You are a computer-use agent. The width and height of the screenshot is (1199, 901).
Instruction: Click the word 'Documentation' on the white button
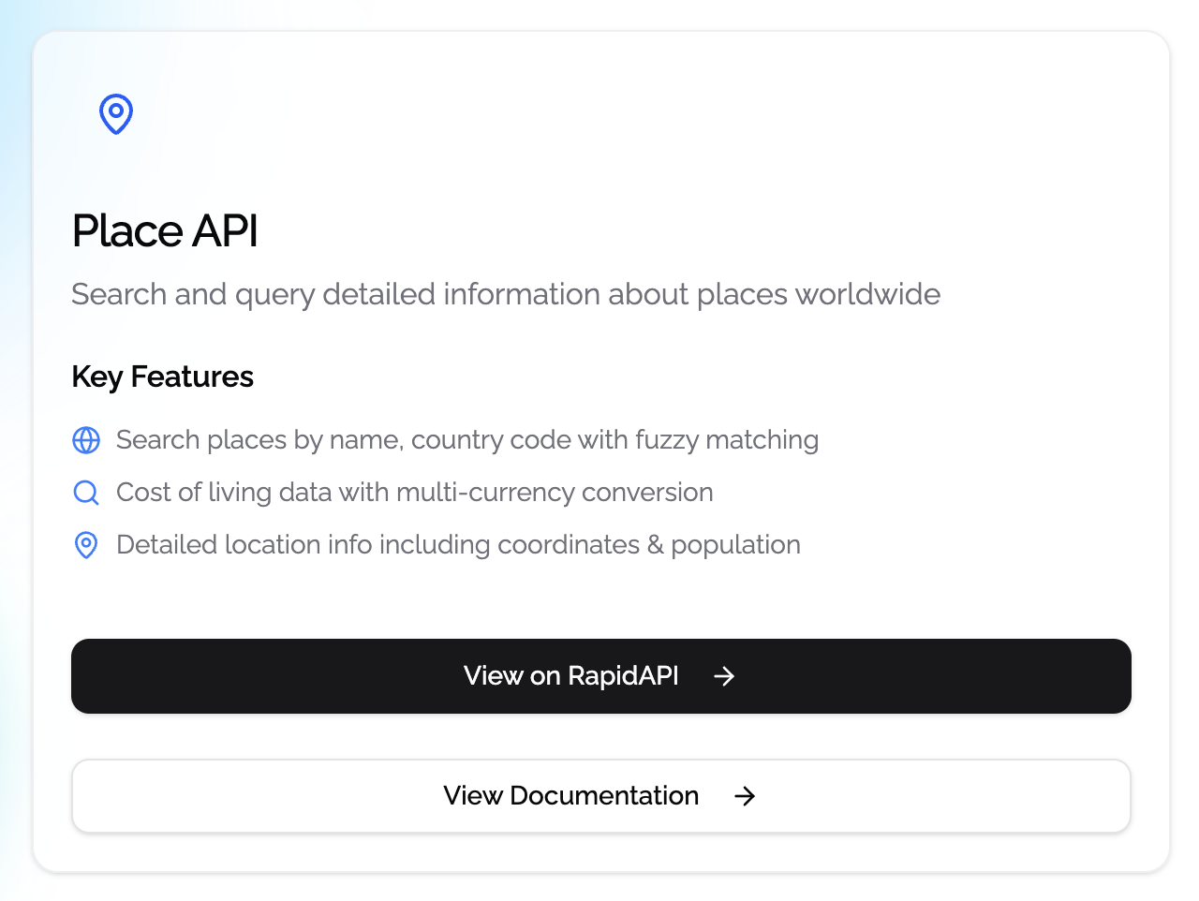[x=604, y=796]
